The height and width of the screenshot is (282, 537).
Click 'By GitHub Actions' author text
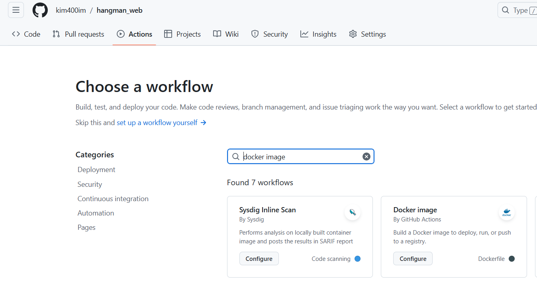coord(417,219)
